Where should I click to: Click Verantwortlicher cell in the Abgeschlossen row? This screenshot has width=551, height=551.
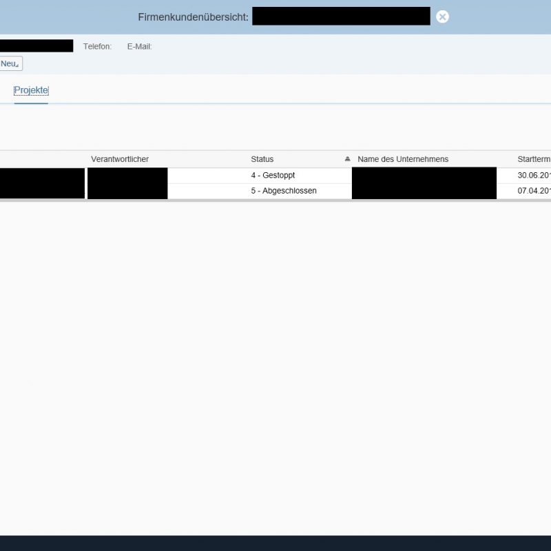point(127,191)
